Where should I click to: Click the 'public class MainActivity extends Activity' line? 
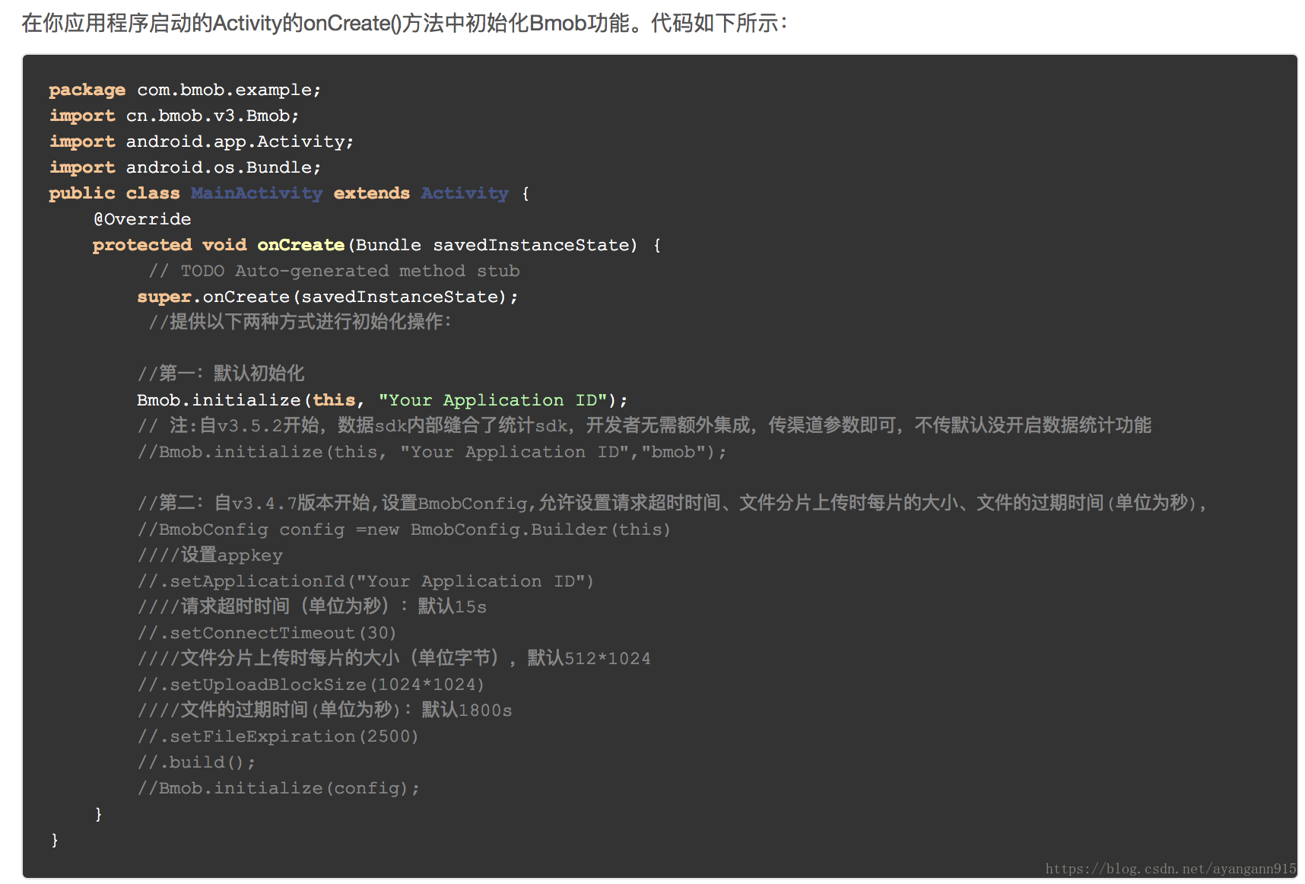pyautogui.click(x=289, y=193)
